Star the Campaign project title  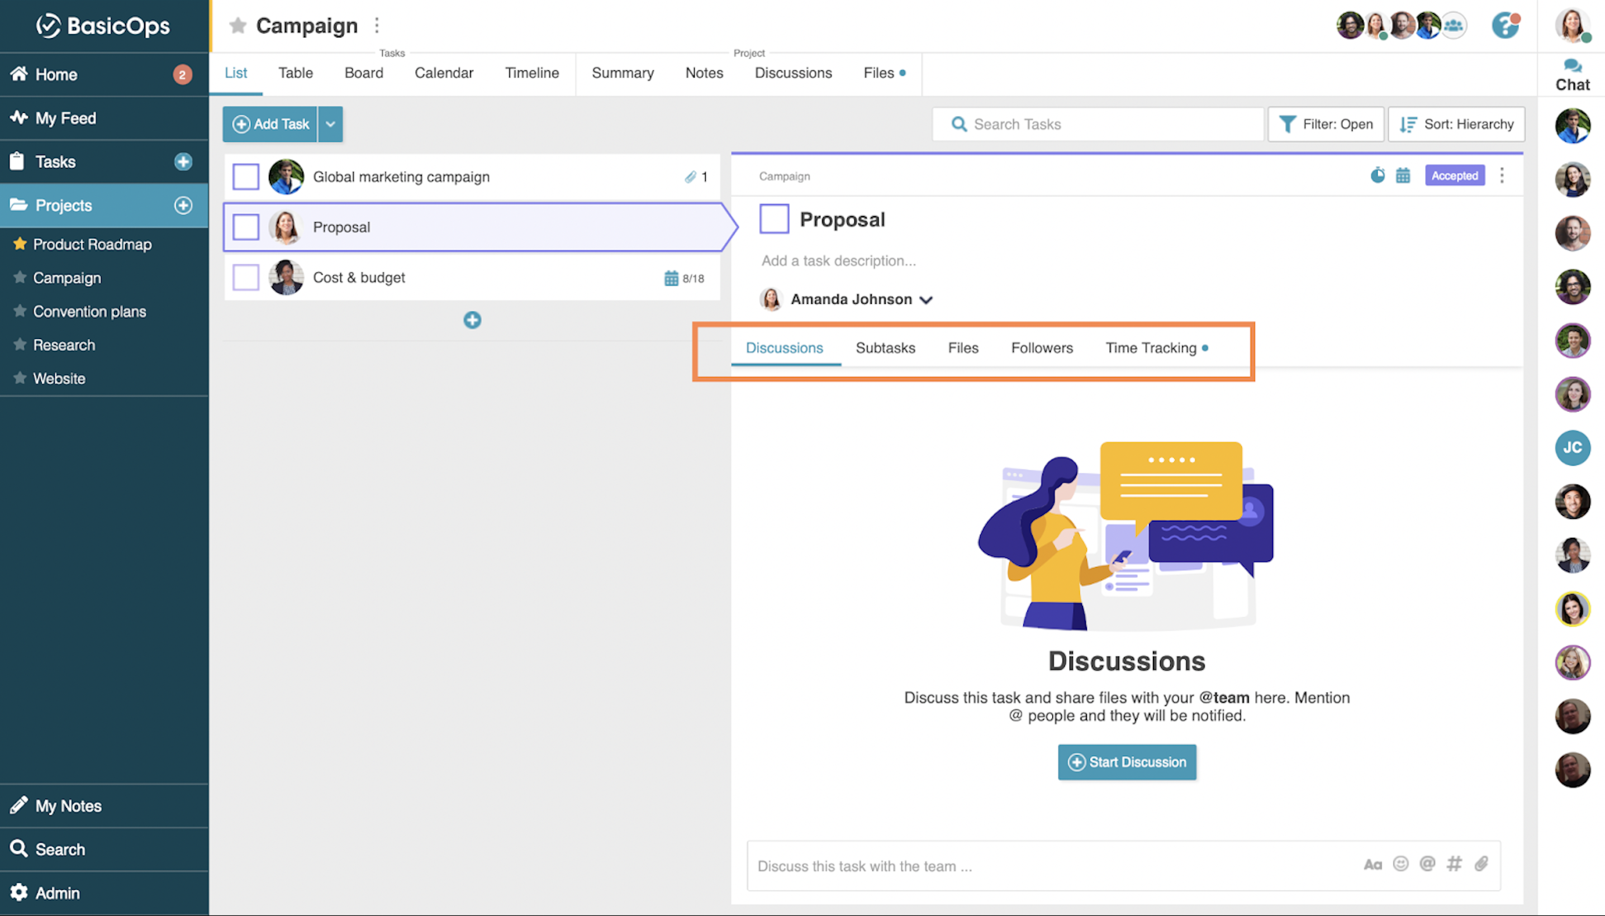pyautogui.click(x=238, y=26)
